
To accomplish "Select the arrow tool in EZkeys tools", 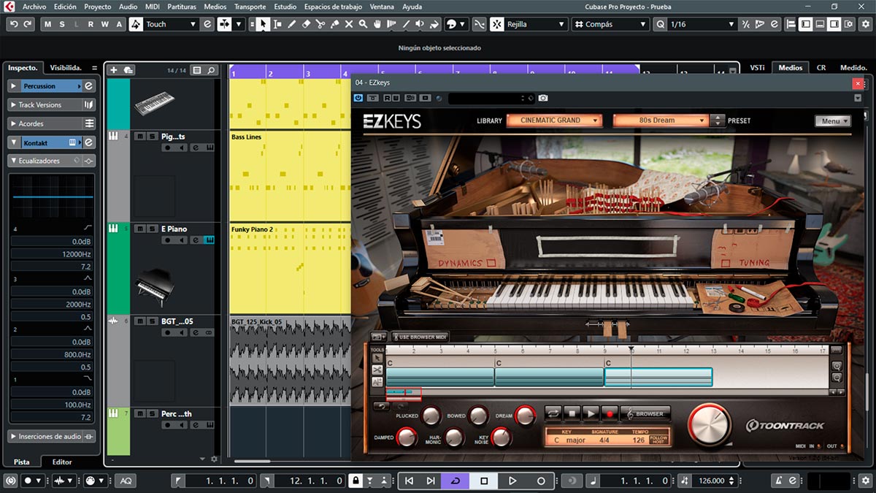I will [377, 359].
